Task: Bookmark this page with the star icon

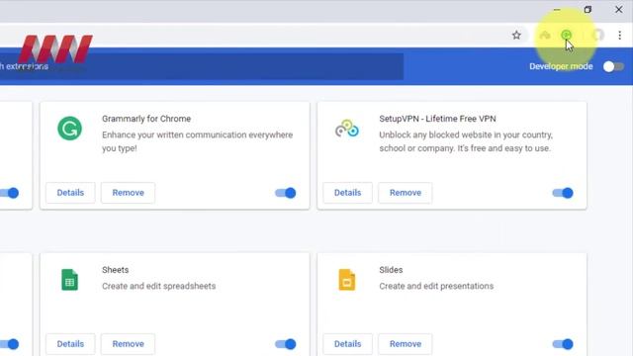Action: tap(516, 36)
